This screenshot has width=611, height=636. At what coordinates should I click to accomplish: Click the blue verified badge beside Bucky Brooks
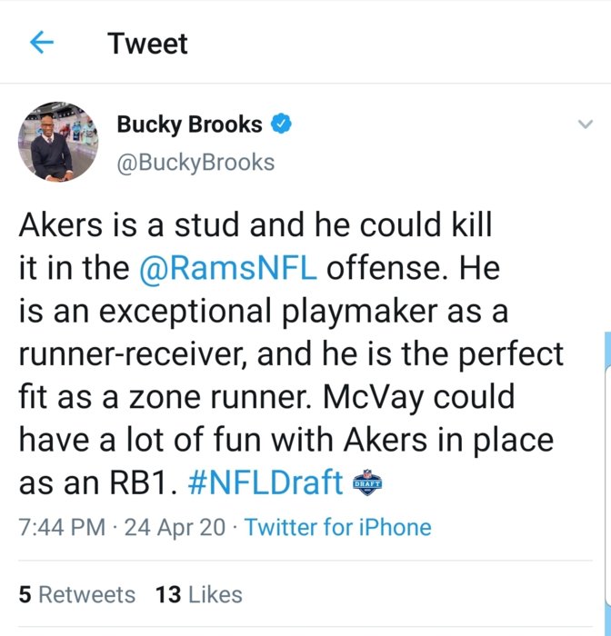click(x=284, y=124)
